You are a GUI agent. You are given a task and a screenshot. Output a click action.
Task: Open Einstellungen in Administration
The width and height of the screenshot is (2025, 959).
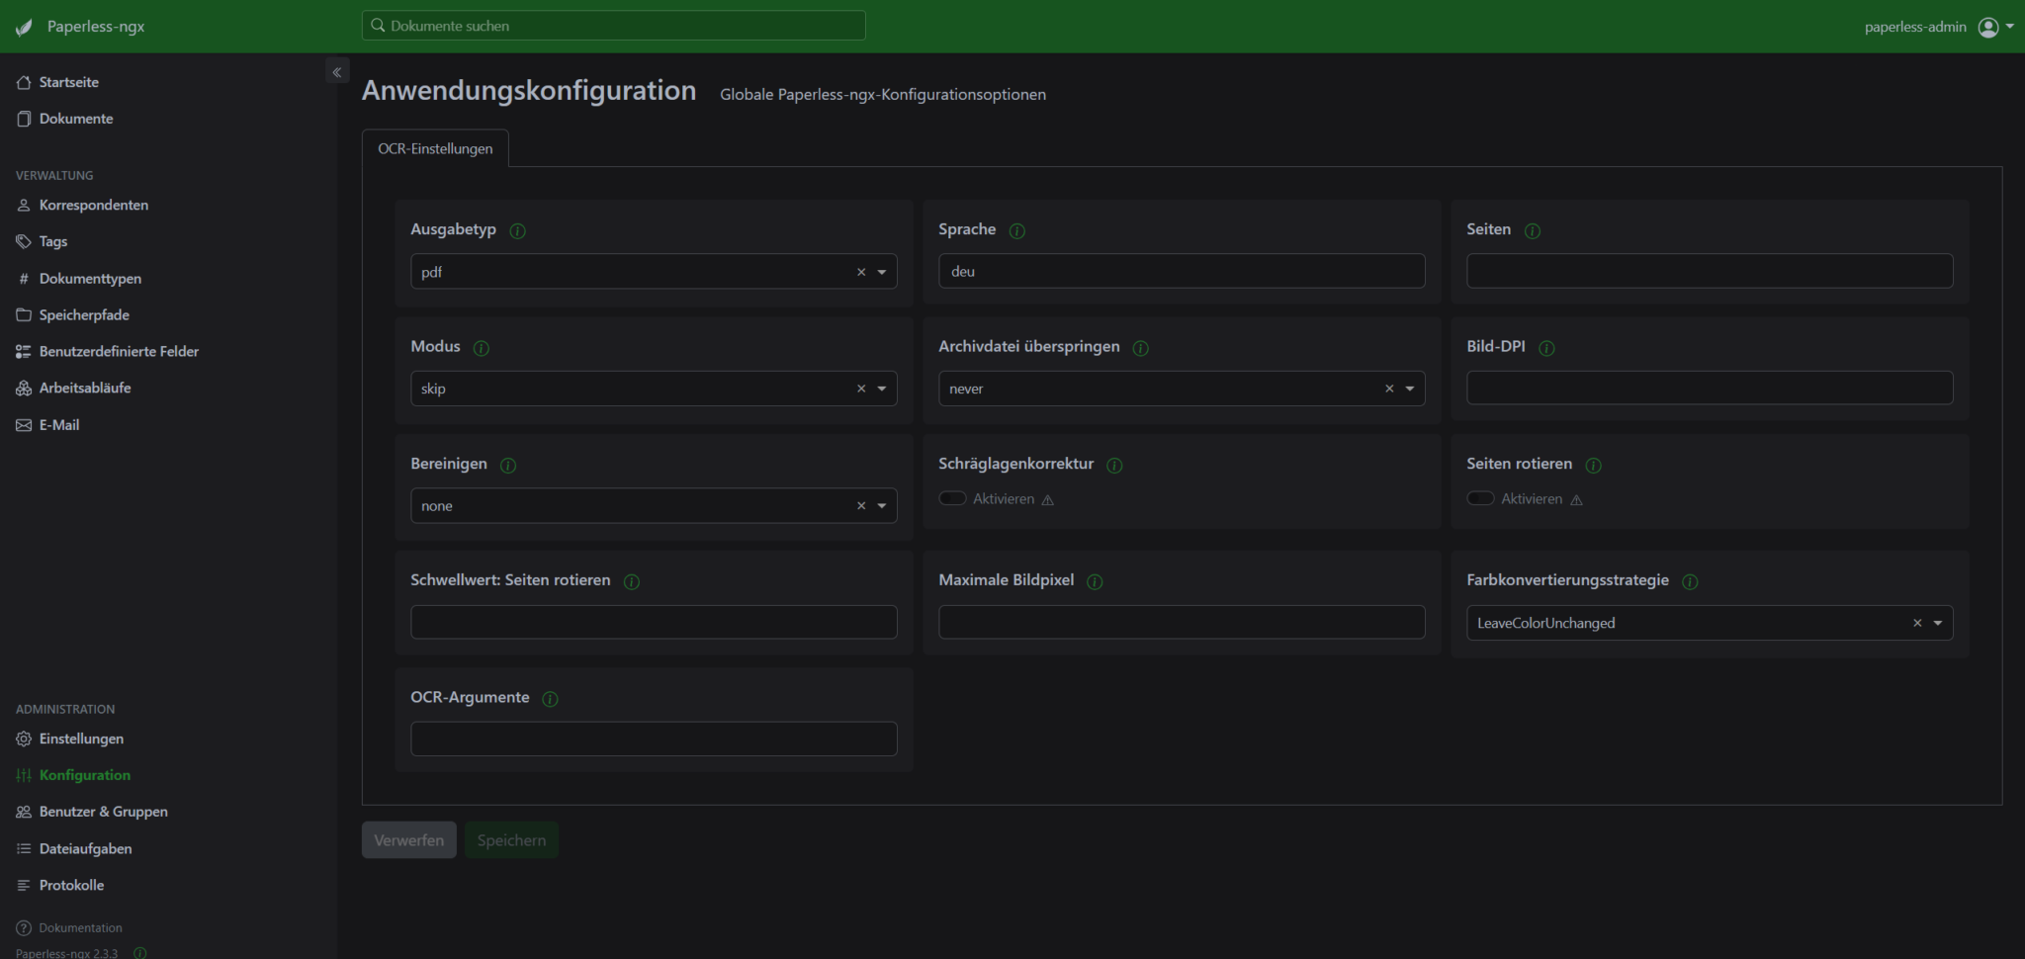70,739
